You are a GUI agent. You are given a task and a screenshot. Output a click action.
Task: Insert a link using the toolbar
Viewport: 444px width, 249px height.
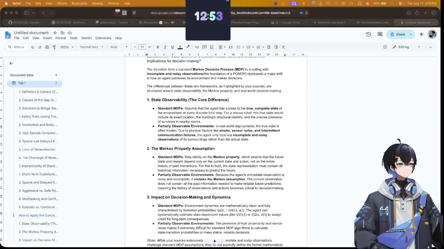click(197, 47)
